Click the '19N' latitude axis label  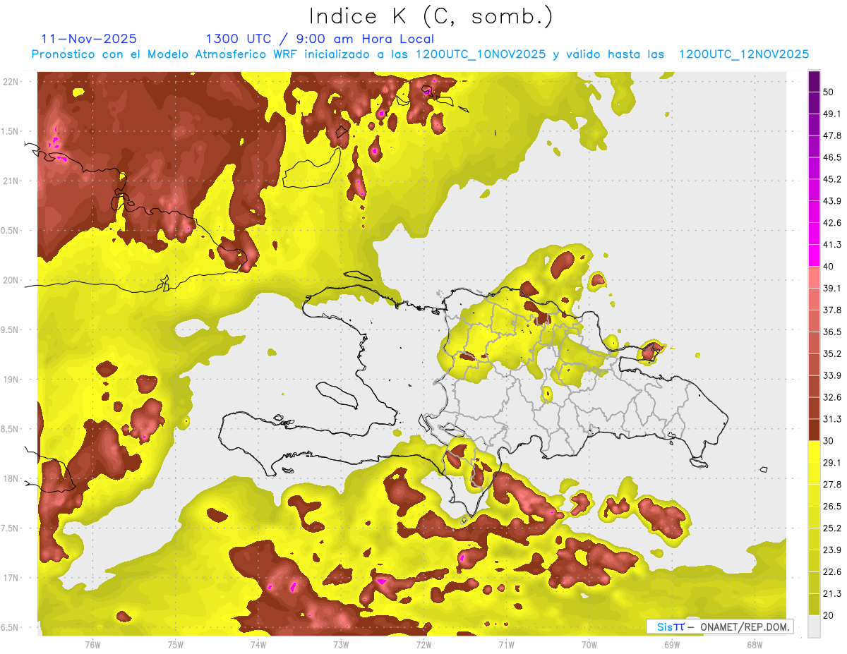click(x=12, y=380)
